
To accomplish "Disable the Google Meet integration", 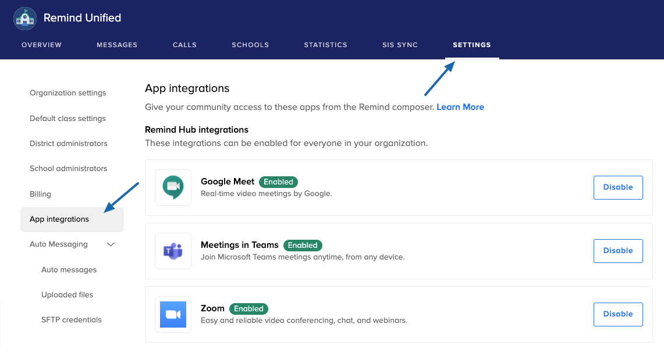I will pos(617,187).
